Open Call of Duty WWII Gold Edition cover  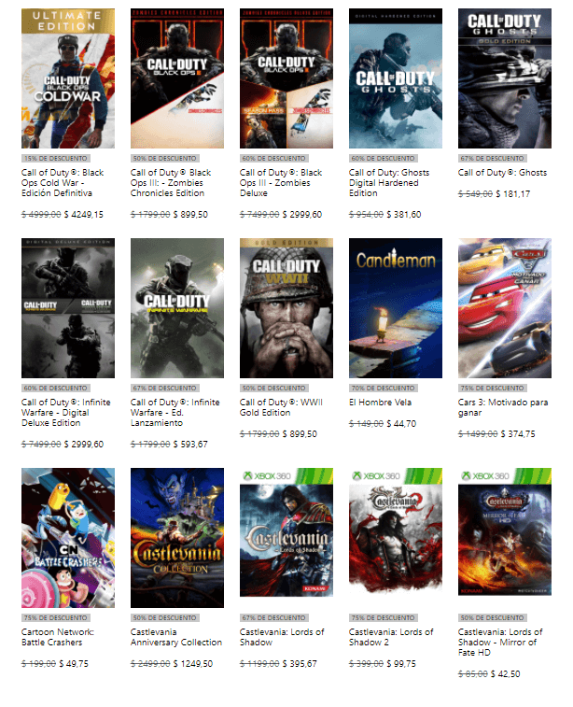point(286,308)
